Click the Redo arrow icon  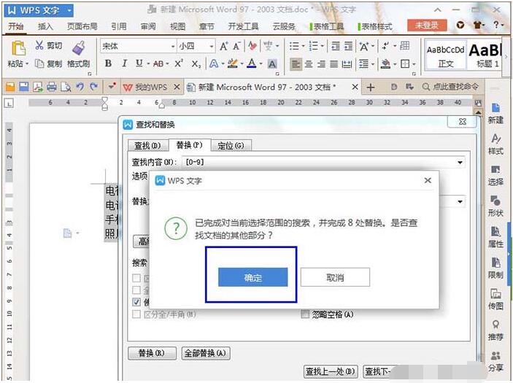94,87
